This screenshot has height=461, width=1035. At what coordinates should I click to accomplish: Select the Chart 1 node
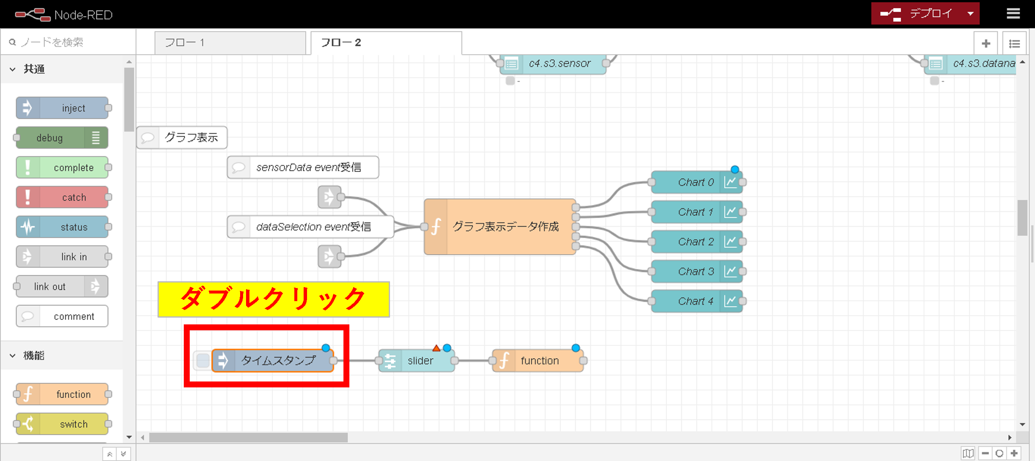click(697, 212)
